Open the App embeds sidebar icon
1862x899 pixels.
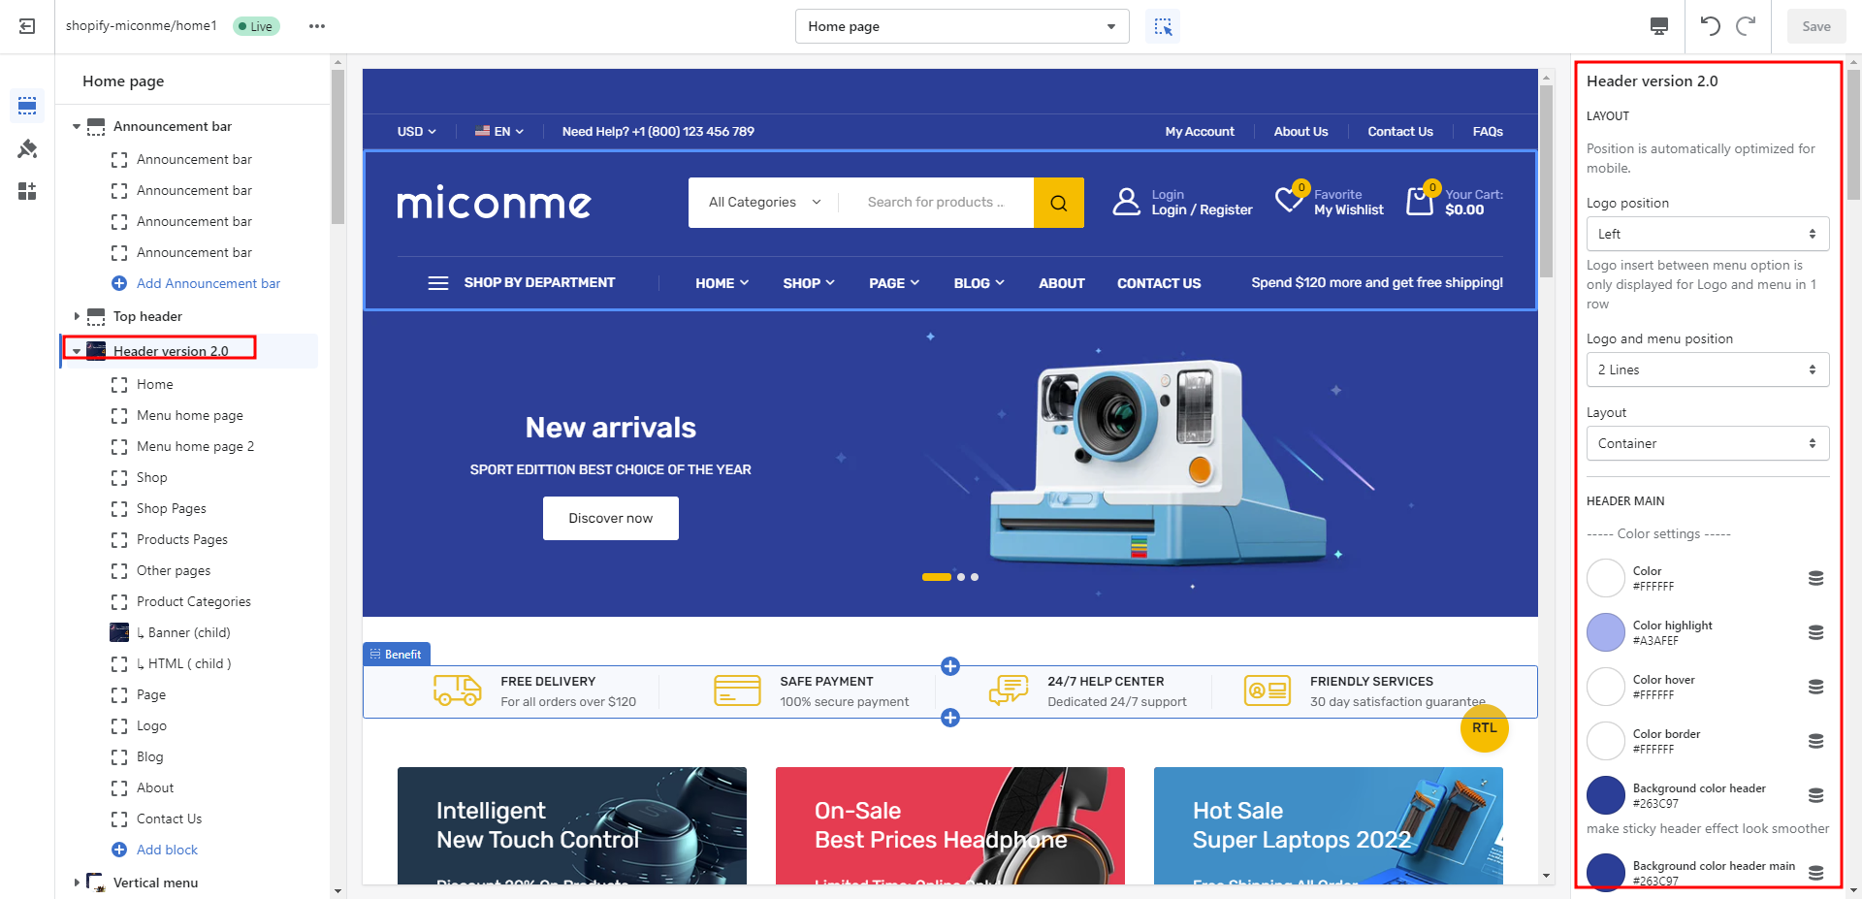tap(27, 191)
